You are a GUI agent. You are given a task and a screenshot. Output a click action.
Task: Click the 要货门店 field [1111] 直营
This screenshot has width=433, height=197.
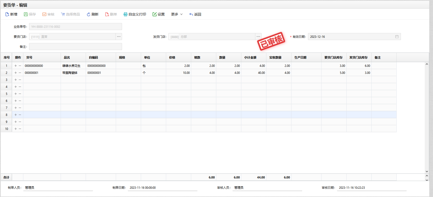pyautogui.click(x=72, y=37)
